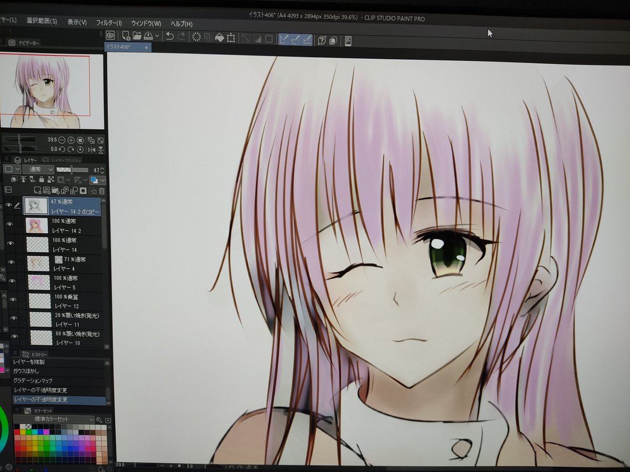Image resolution: width=630 pixels, height=472 pixels.
Task: Switch to the レイヤープロパティ tab
Action: pyautogui.click(x=62, y=160)
